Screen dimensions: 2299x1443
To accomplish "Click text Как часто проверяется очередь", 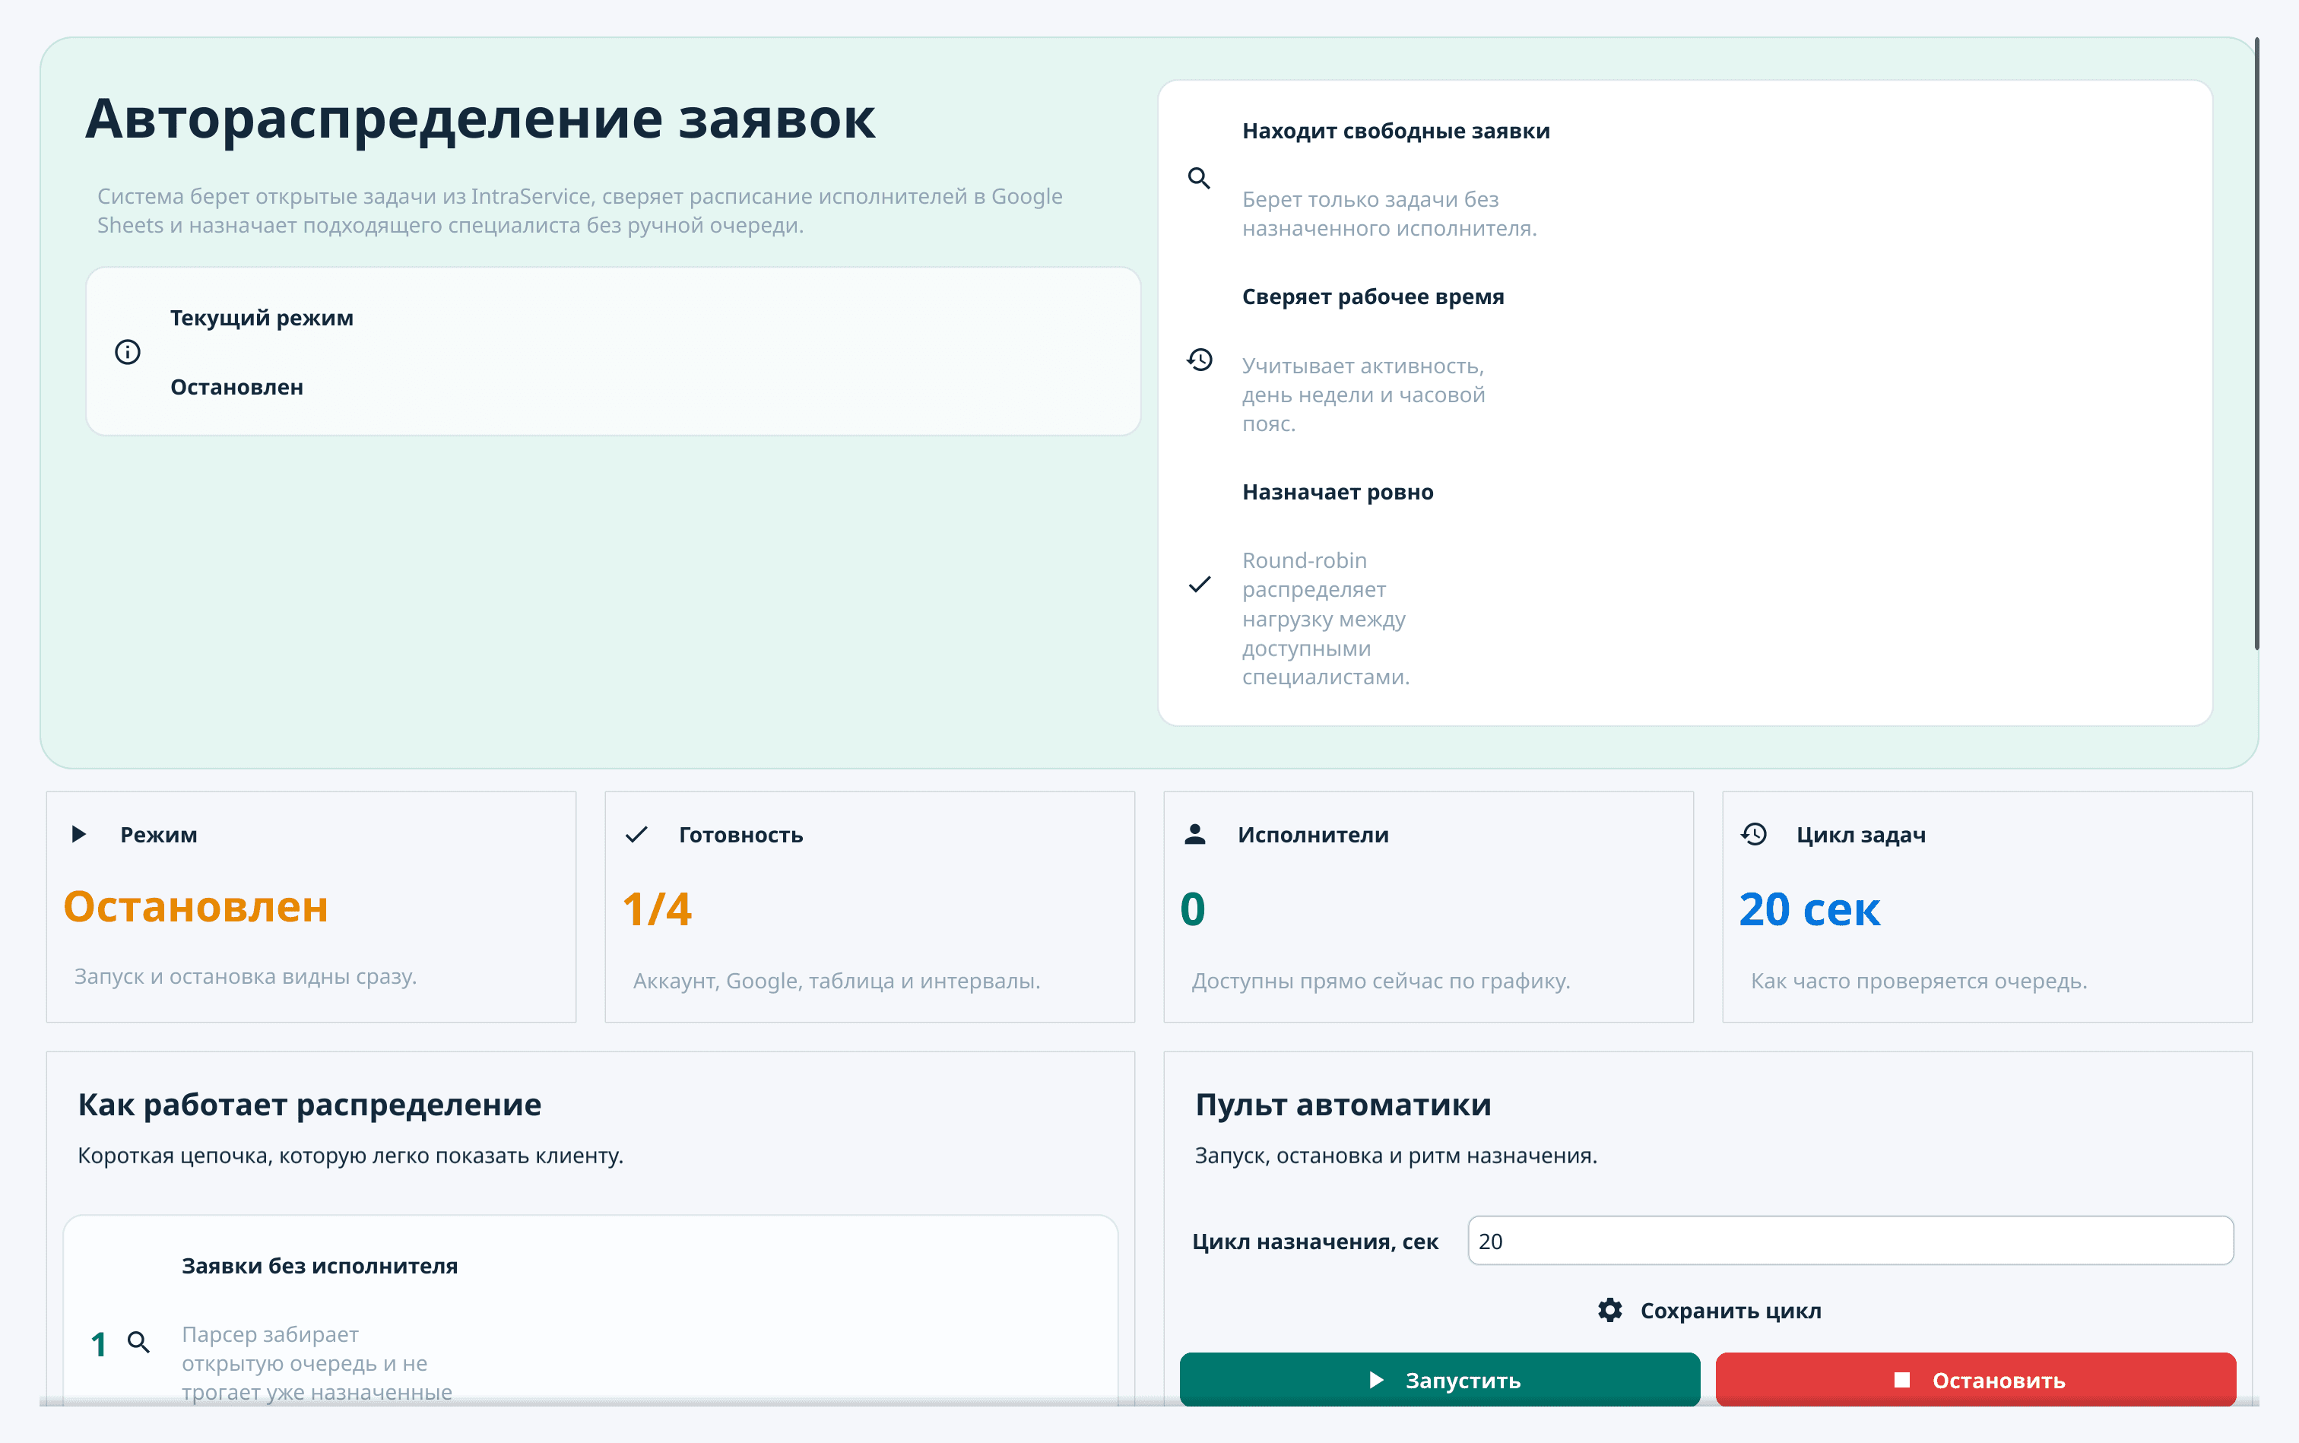I will (x=1918, y=981).
